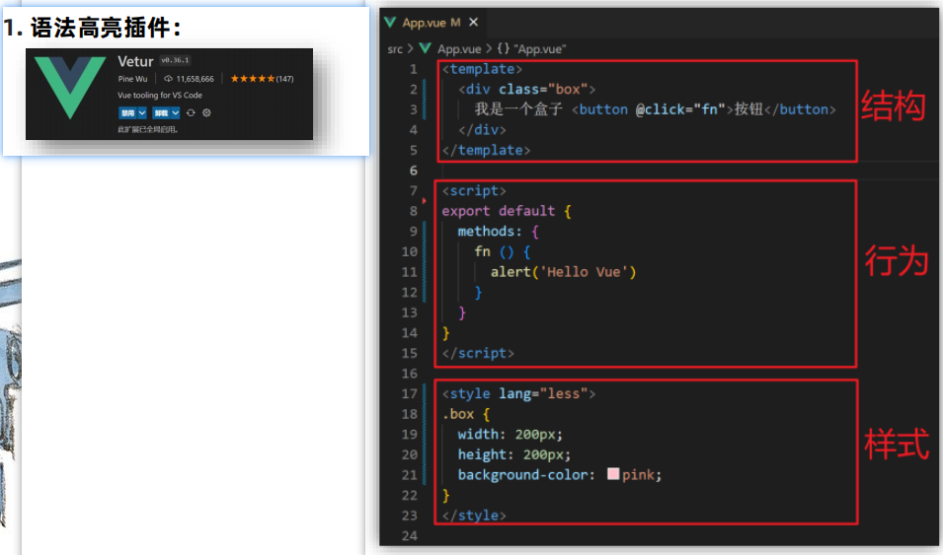943x555 pixels.
Task: Click the v0.36.1 version badge
Action: pos(175,60)
